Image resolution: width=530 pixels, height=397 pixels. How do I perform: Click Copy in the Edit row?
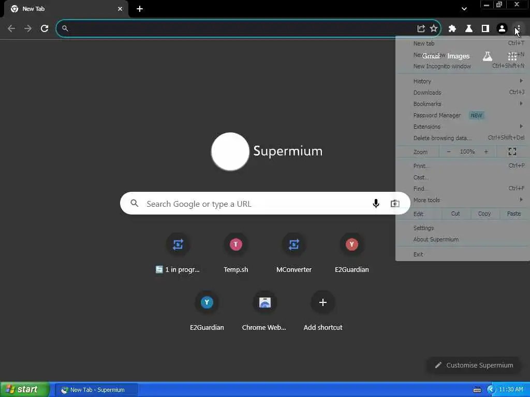pyautogui.click(x=484, y=213)
